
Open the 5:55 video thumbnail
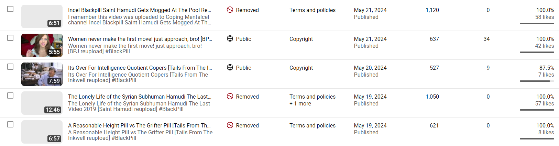tap(42, 45)
